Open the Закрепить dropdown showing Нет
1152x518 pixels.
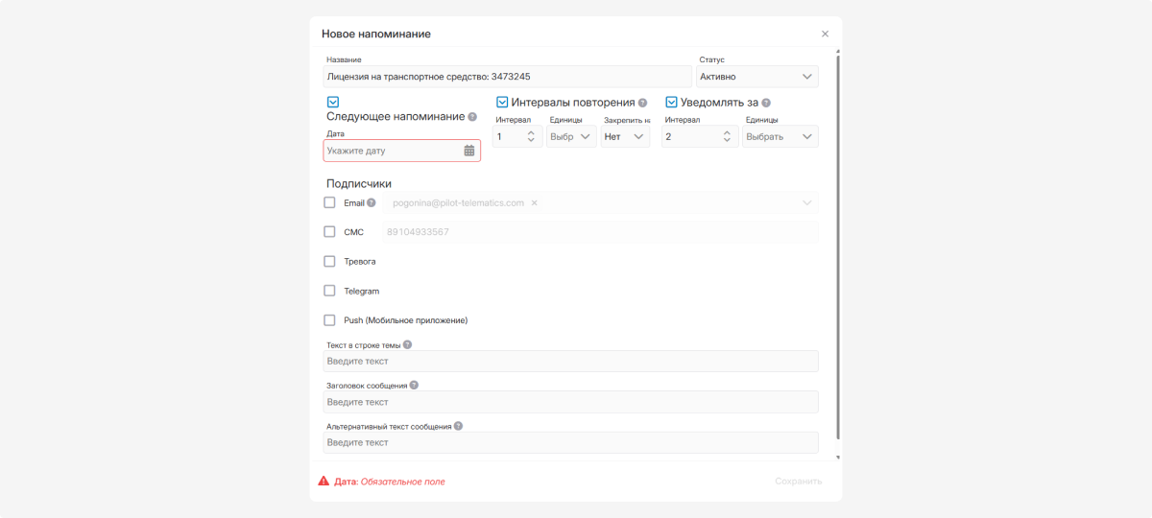[x=625, y=137]
